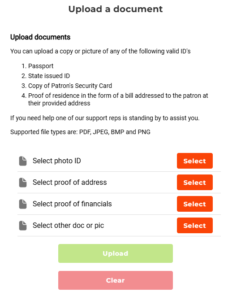Open the file picker for proof of financials
The width and height of the screenshot is (228, 292).
pyautogui.click(x=195, y=204)
